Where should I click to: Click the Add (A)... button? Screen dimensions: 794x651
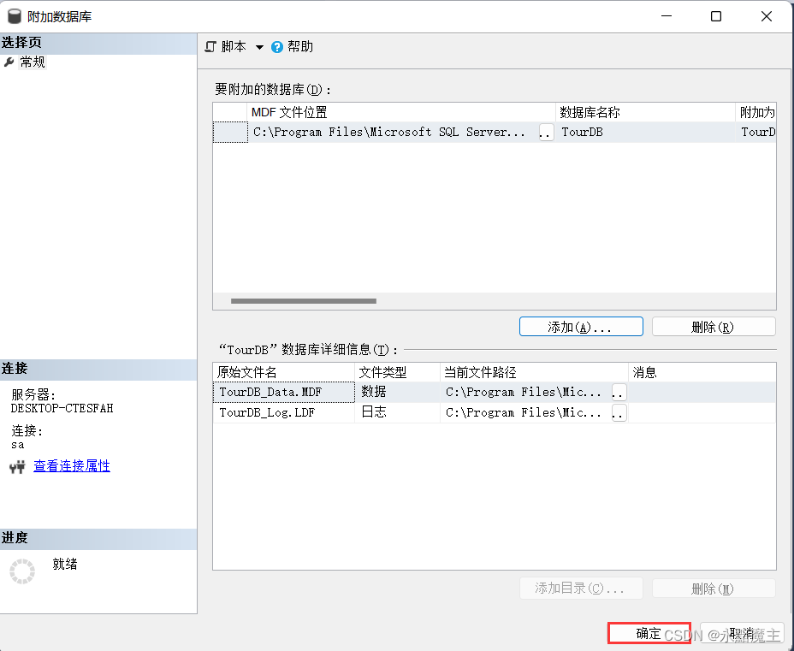pos(581,327)
